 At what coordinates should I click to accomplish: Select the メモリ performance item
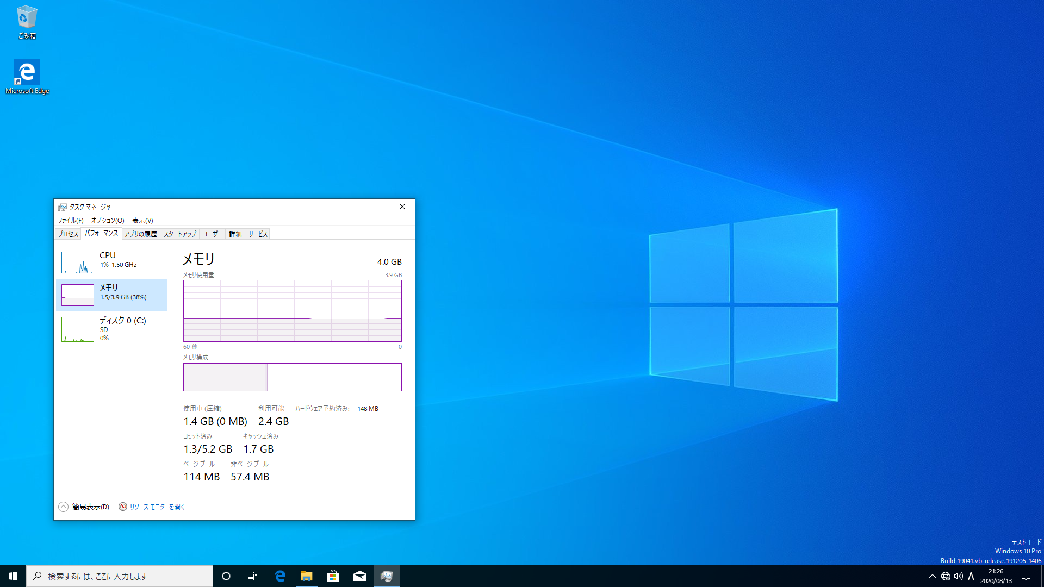pos(111,295)
